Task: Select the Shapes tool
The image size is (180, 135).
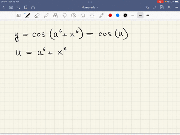Action: 55,15
